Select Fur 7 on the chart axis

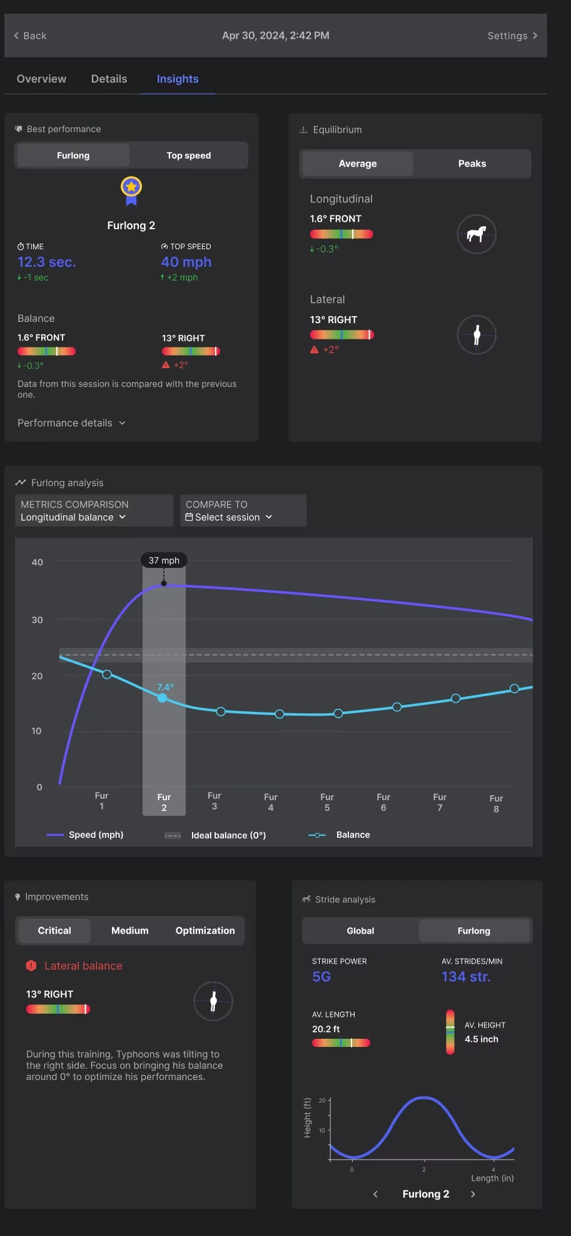[440, 802]
